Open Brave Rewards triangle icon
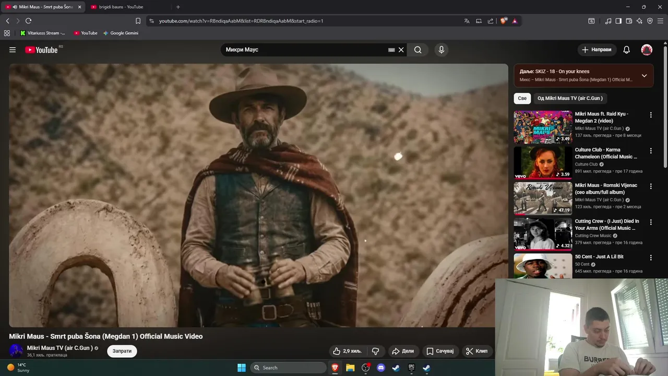The image size is (668, 376). pos(515,21)
